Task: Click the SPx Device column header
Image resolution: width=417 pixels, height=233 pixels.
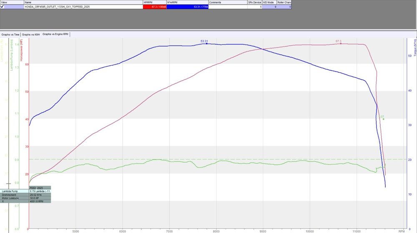Action: point(255,2)
